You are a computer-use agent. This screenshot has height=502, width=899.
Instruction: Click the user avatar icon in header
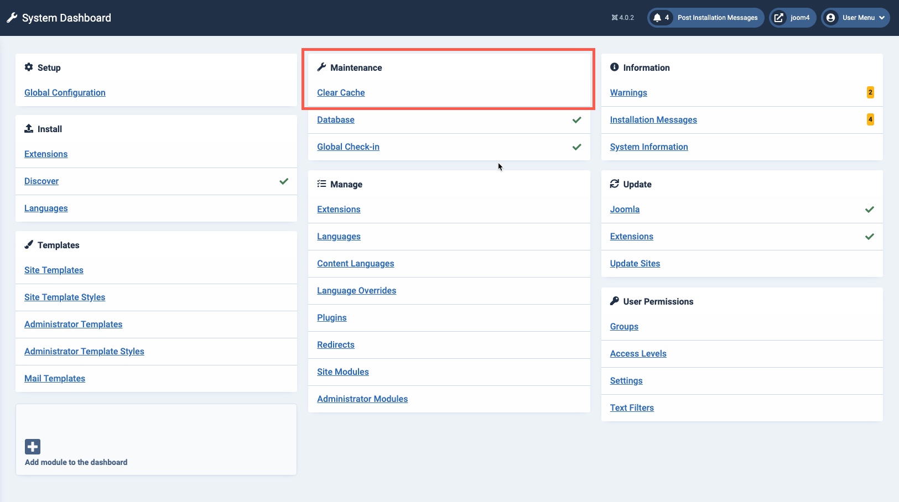[x=830, y=18]
